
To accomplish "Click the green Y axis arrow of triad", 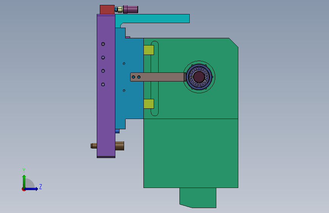I will point(24,181).
